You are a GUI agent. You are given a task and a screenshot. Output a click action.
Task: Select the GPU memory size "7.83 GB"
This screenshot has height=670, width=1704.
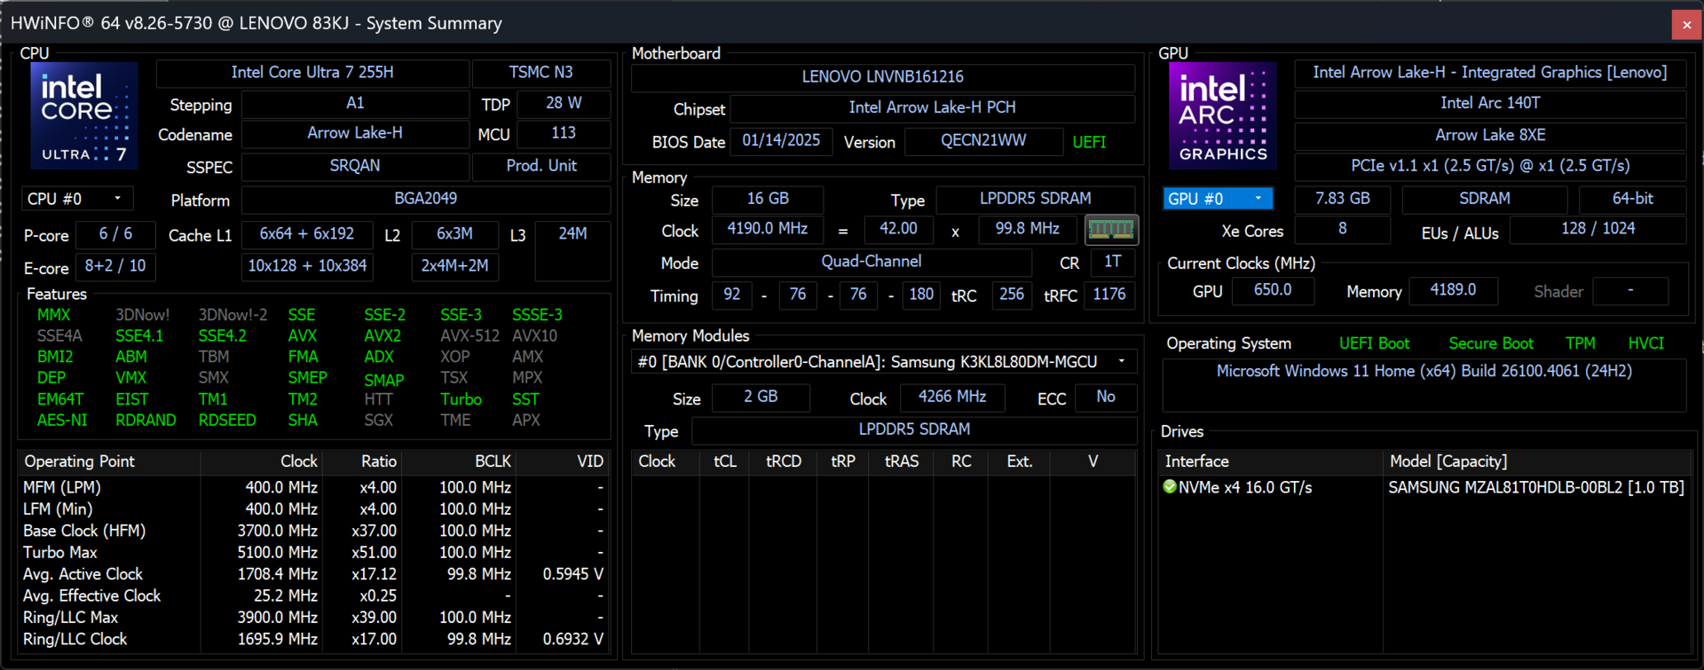coord(1343,199)
